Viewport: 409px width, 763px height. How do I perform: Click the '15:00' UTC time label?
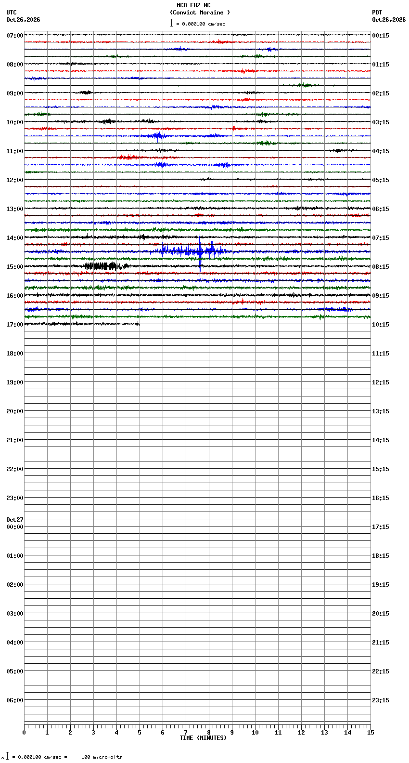point(15,267)
